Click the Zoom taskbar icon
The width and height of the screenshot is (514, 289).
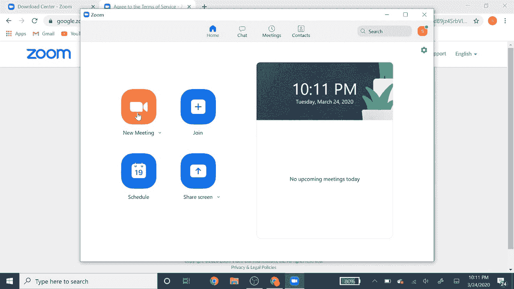[x=294, y=281]
